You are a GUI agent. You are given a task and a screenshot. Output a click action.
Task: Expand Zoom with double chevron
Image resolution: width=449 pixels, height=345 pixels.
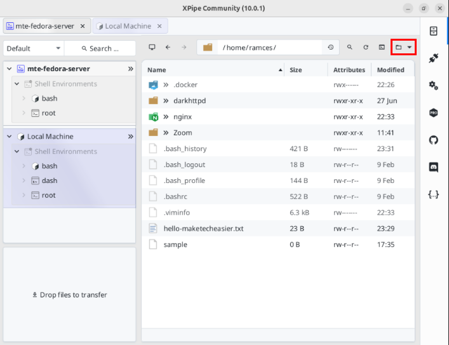(x=166, y=133)
